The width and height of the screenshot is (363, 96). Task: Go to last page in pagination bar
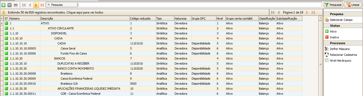pyautogui.click(x=313, y=12)
